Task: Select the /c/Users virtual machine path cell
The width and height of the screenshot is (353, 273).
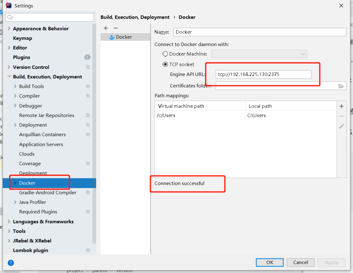Action: pos(200,115)
